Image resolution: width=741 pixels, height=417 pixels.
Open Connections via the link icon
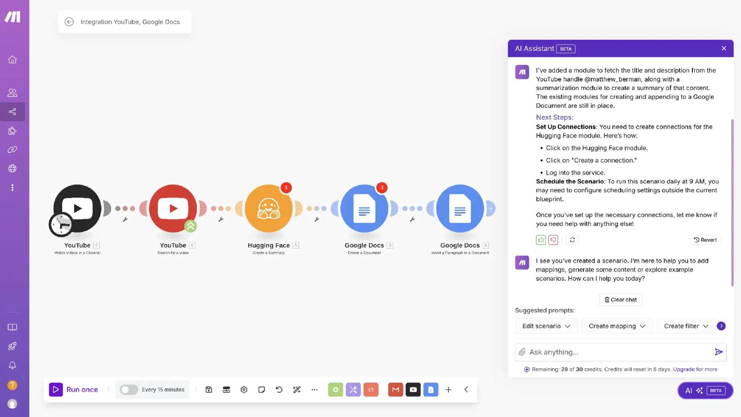point(13,150)
